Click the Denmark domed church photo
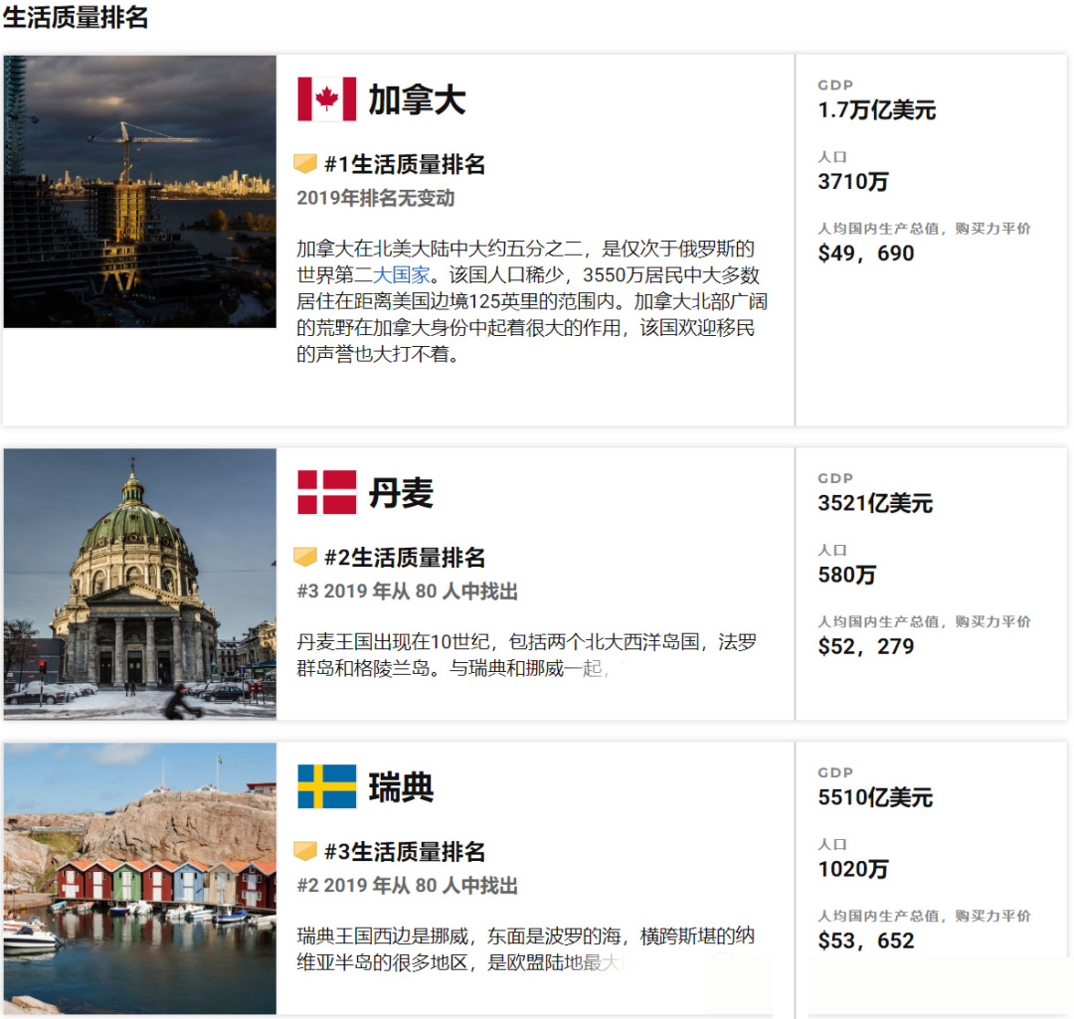Image resolution: width=1074 pixels, height=1019 pixels. point(140,584)
